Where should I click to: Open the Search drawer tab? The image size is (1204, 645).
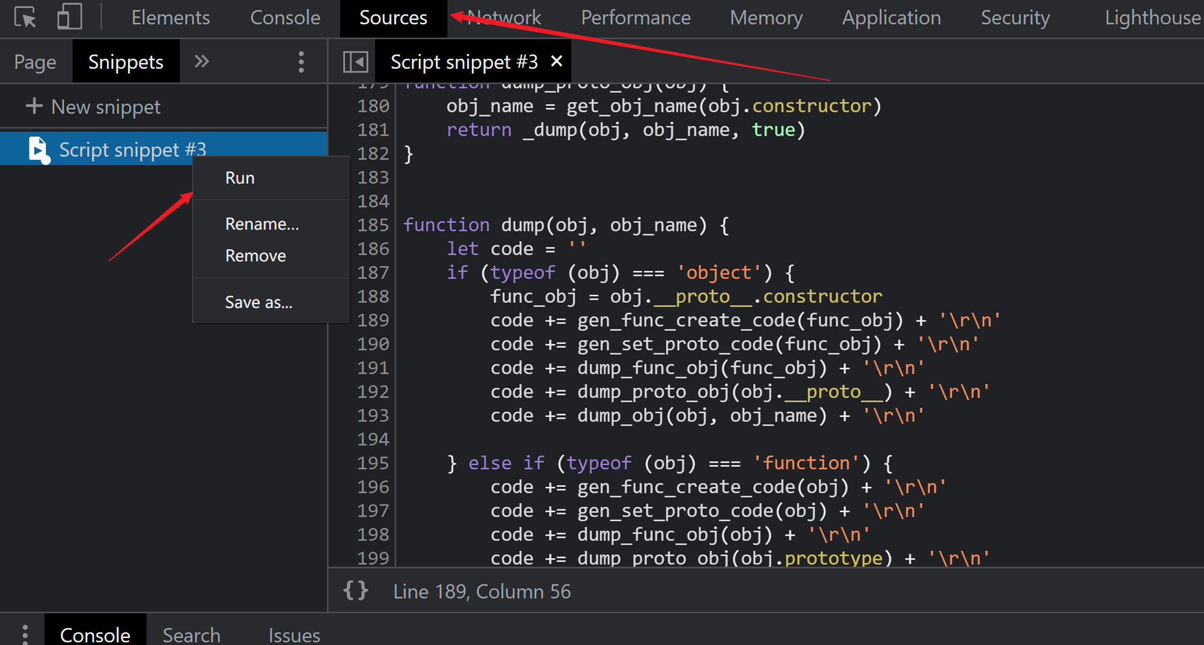pos(191,634)
